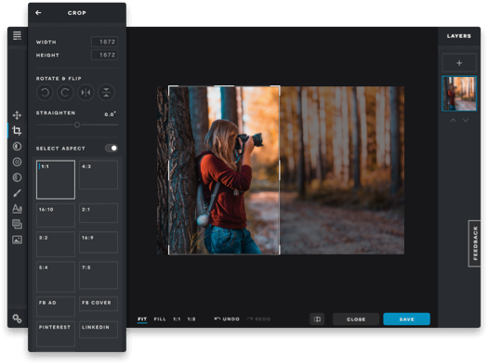Move layer down arrow
The width and height of the screenshot is (488, 364).
click(466, 121)
